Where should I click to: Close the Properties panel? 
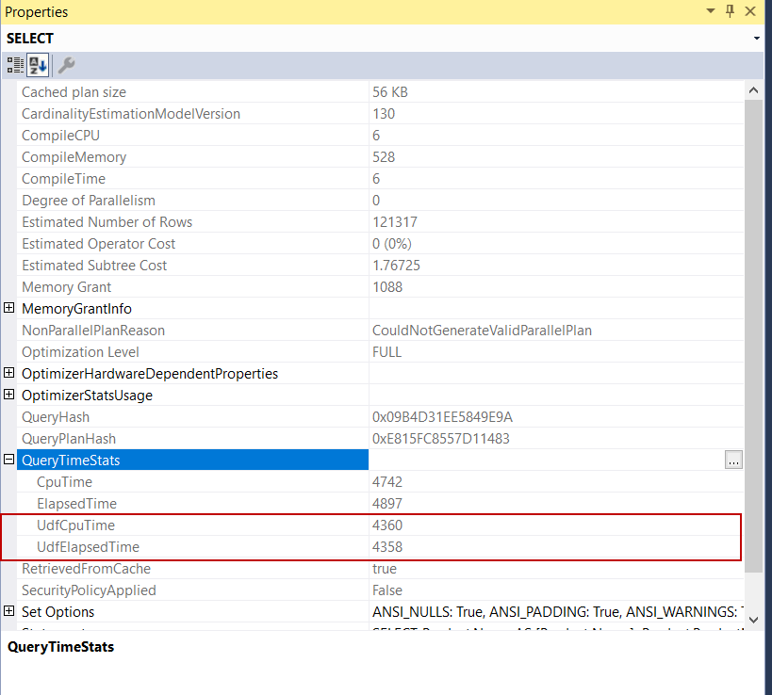[750, 10]
